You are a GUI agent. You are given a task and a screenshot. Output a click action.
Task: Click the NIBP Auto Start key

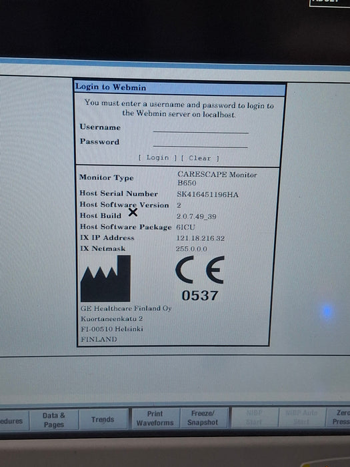301,417
